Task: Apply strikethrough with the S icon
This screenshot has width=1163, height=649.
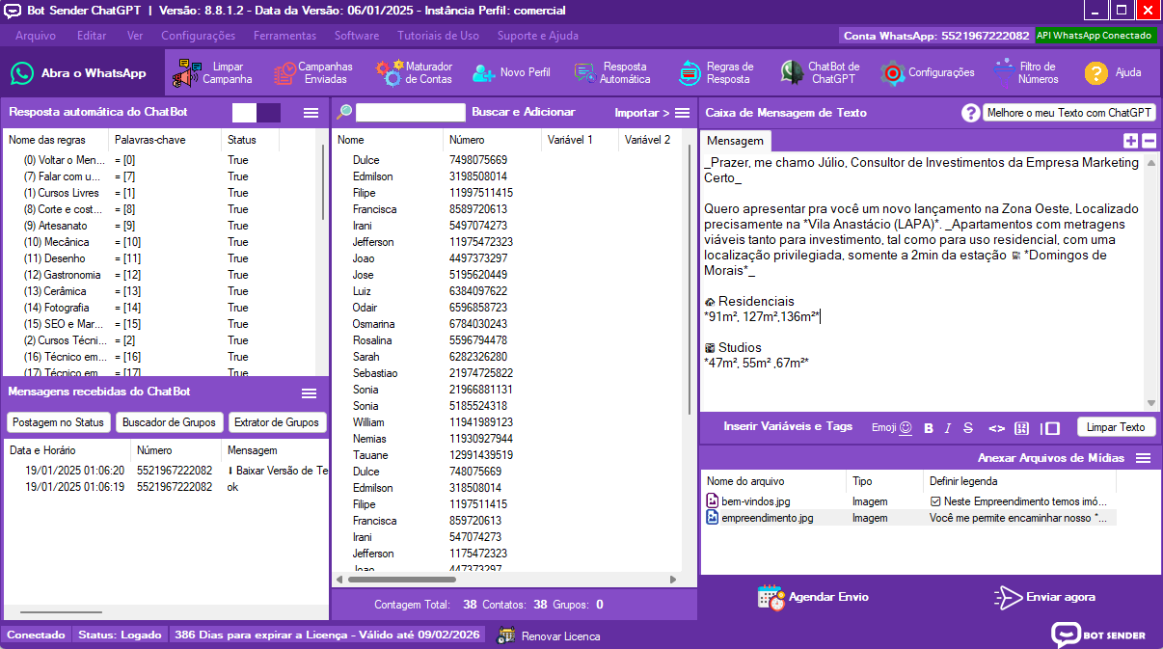Action: (968, 428)
